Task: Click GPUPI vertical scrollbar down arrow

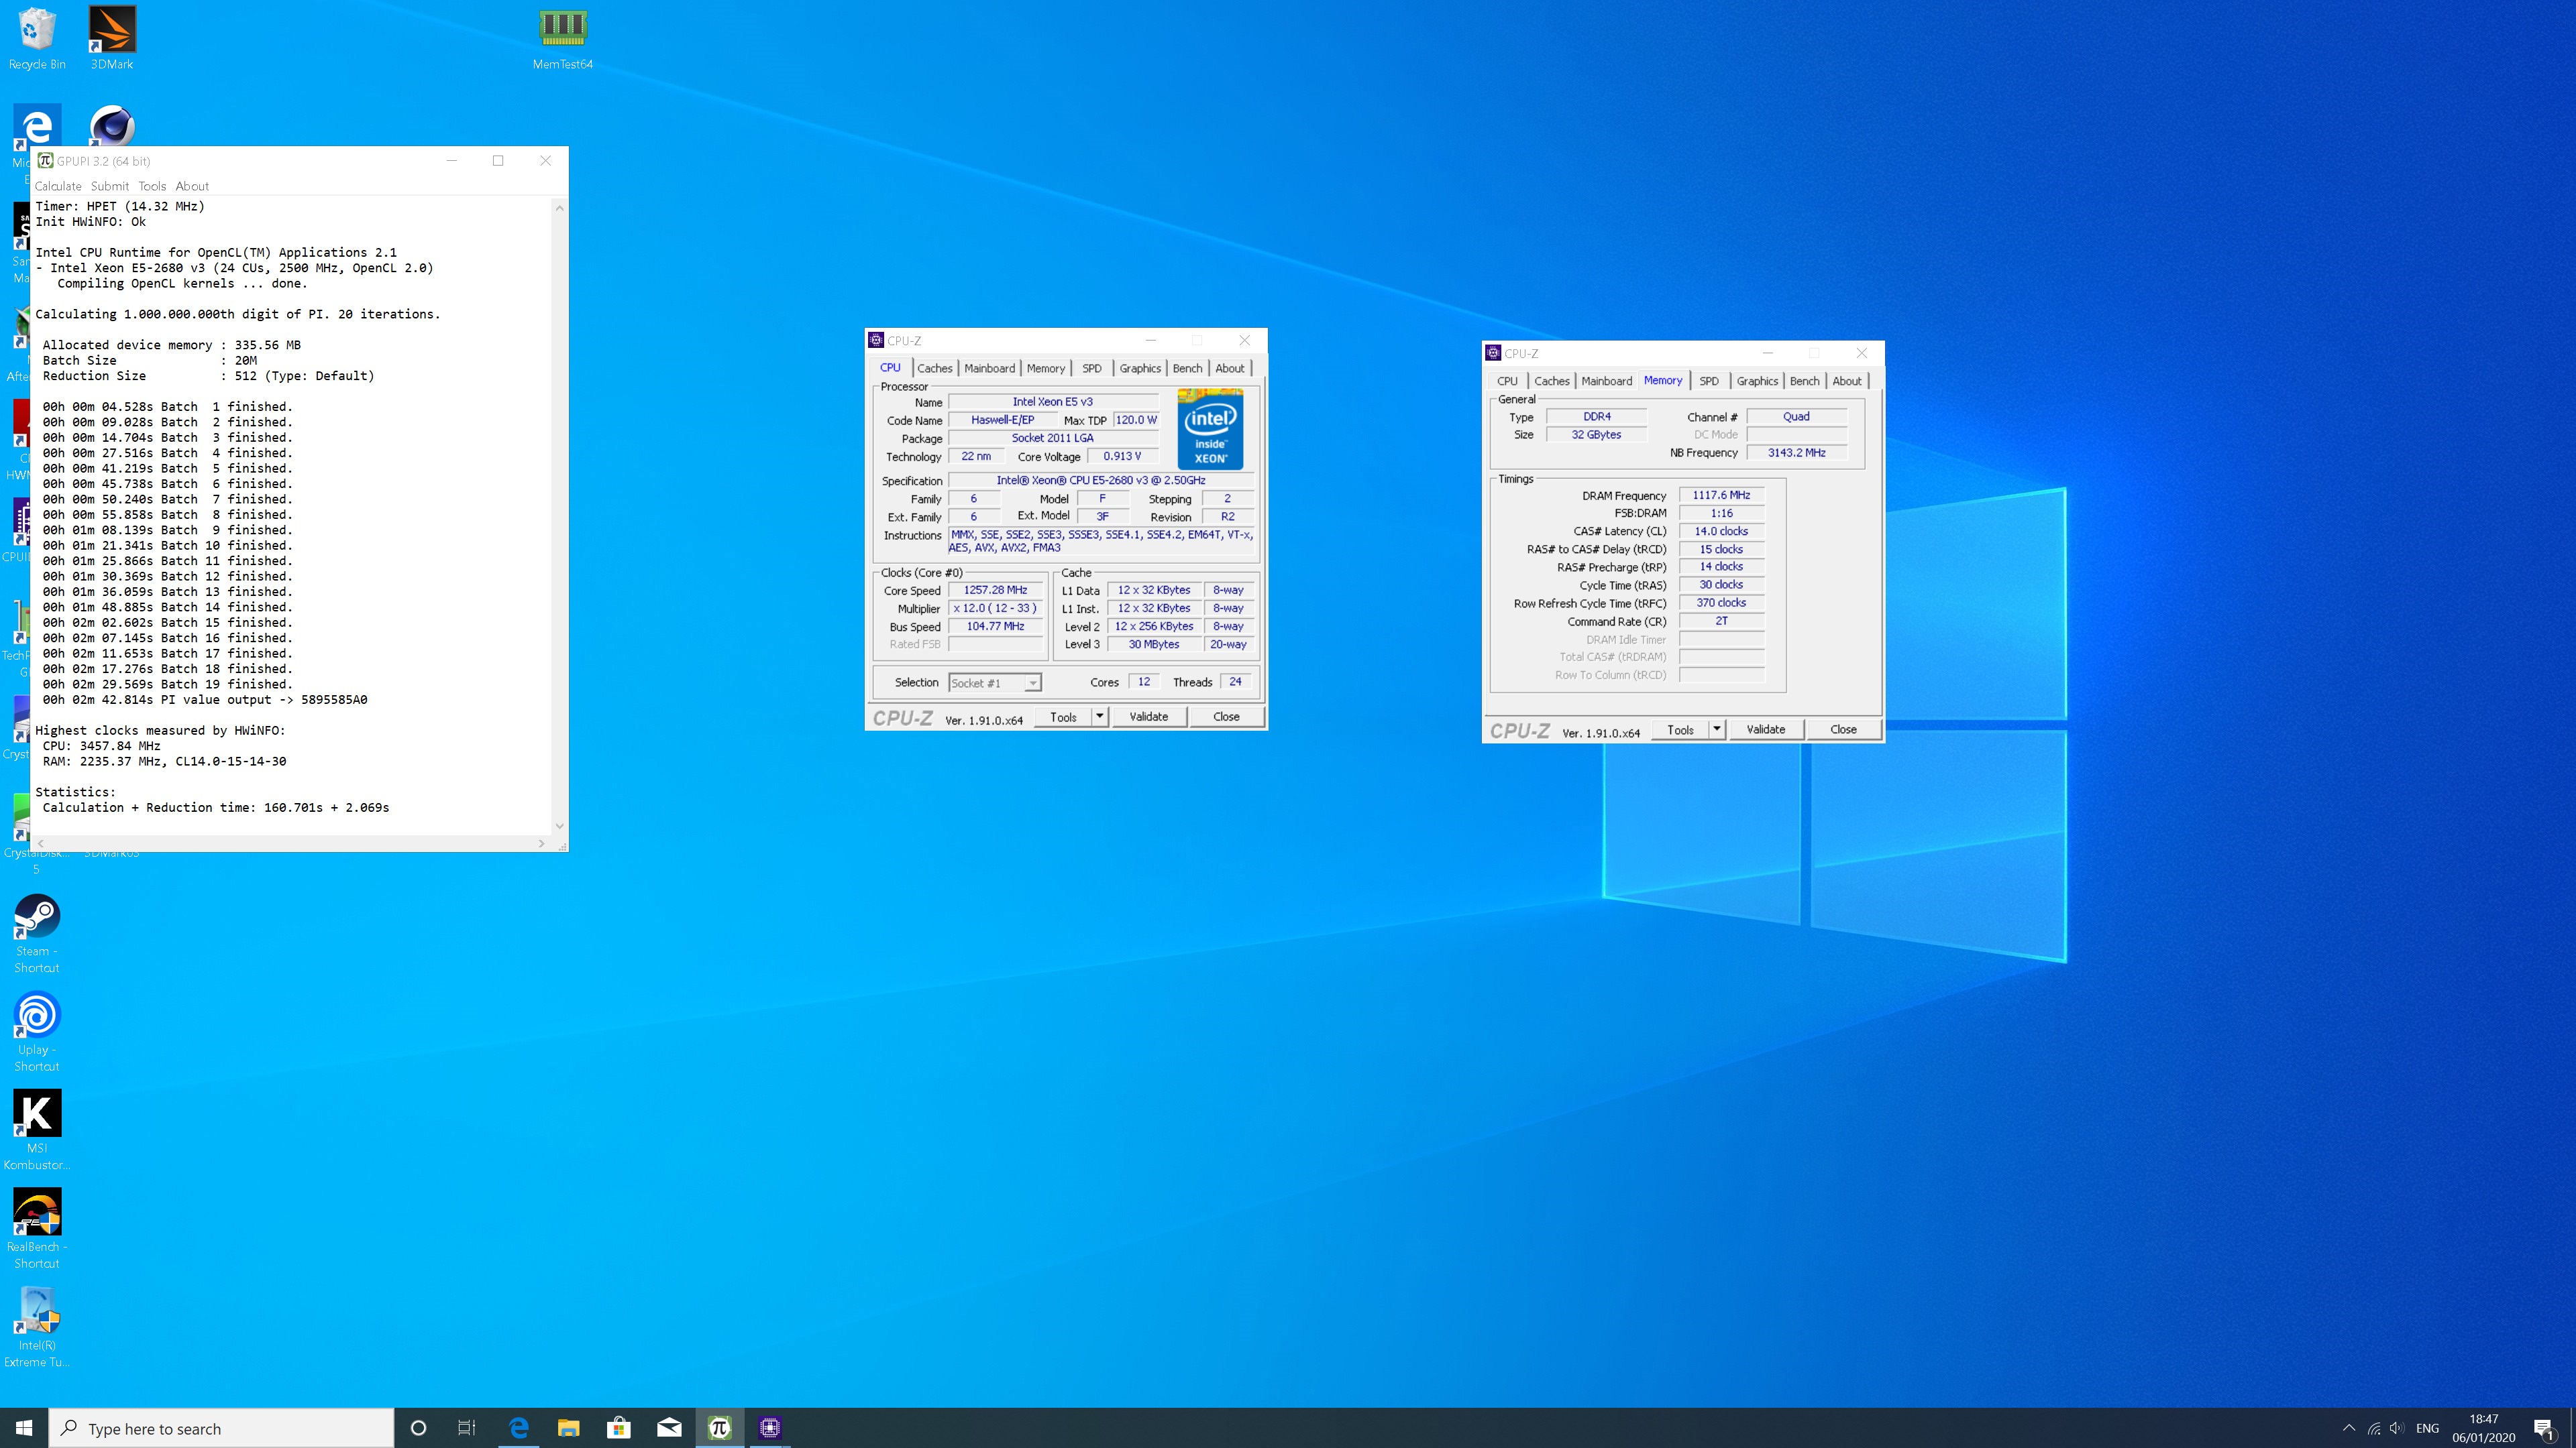Action: click(559, 827)
